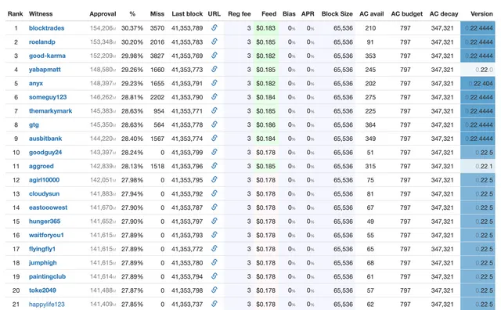Open the URL link icon for jumphigh
Screen dimensions: 501x310
point(214,262)
